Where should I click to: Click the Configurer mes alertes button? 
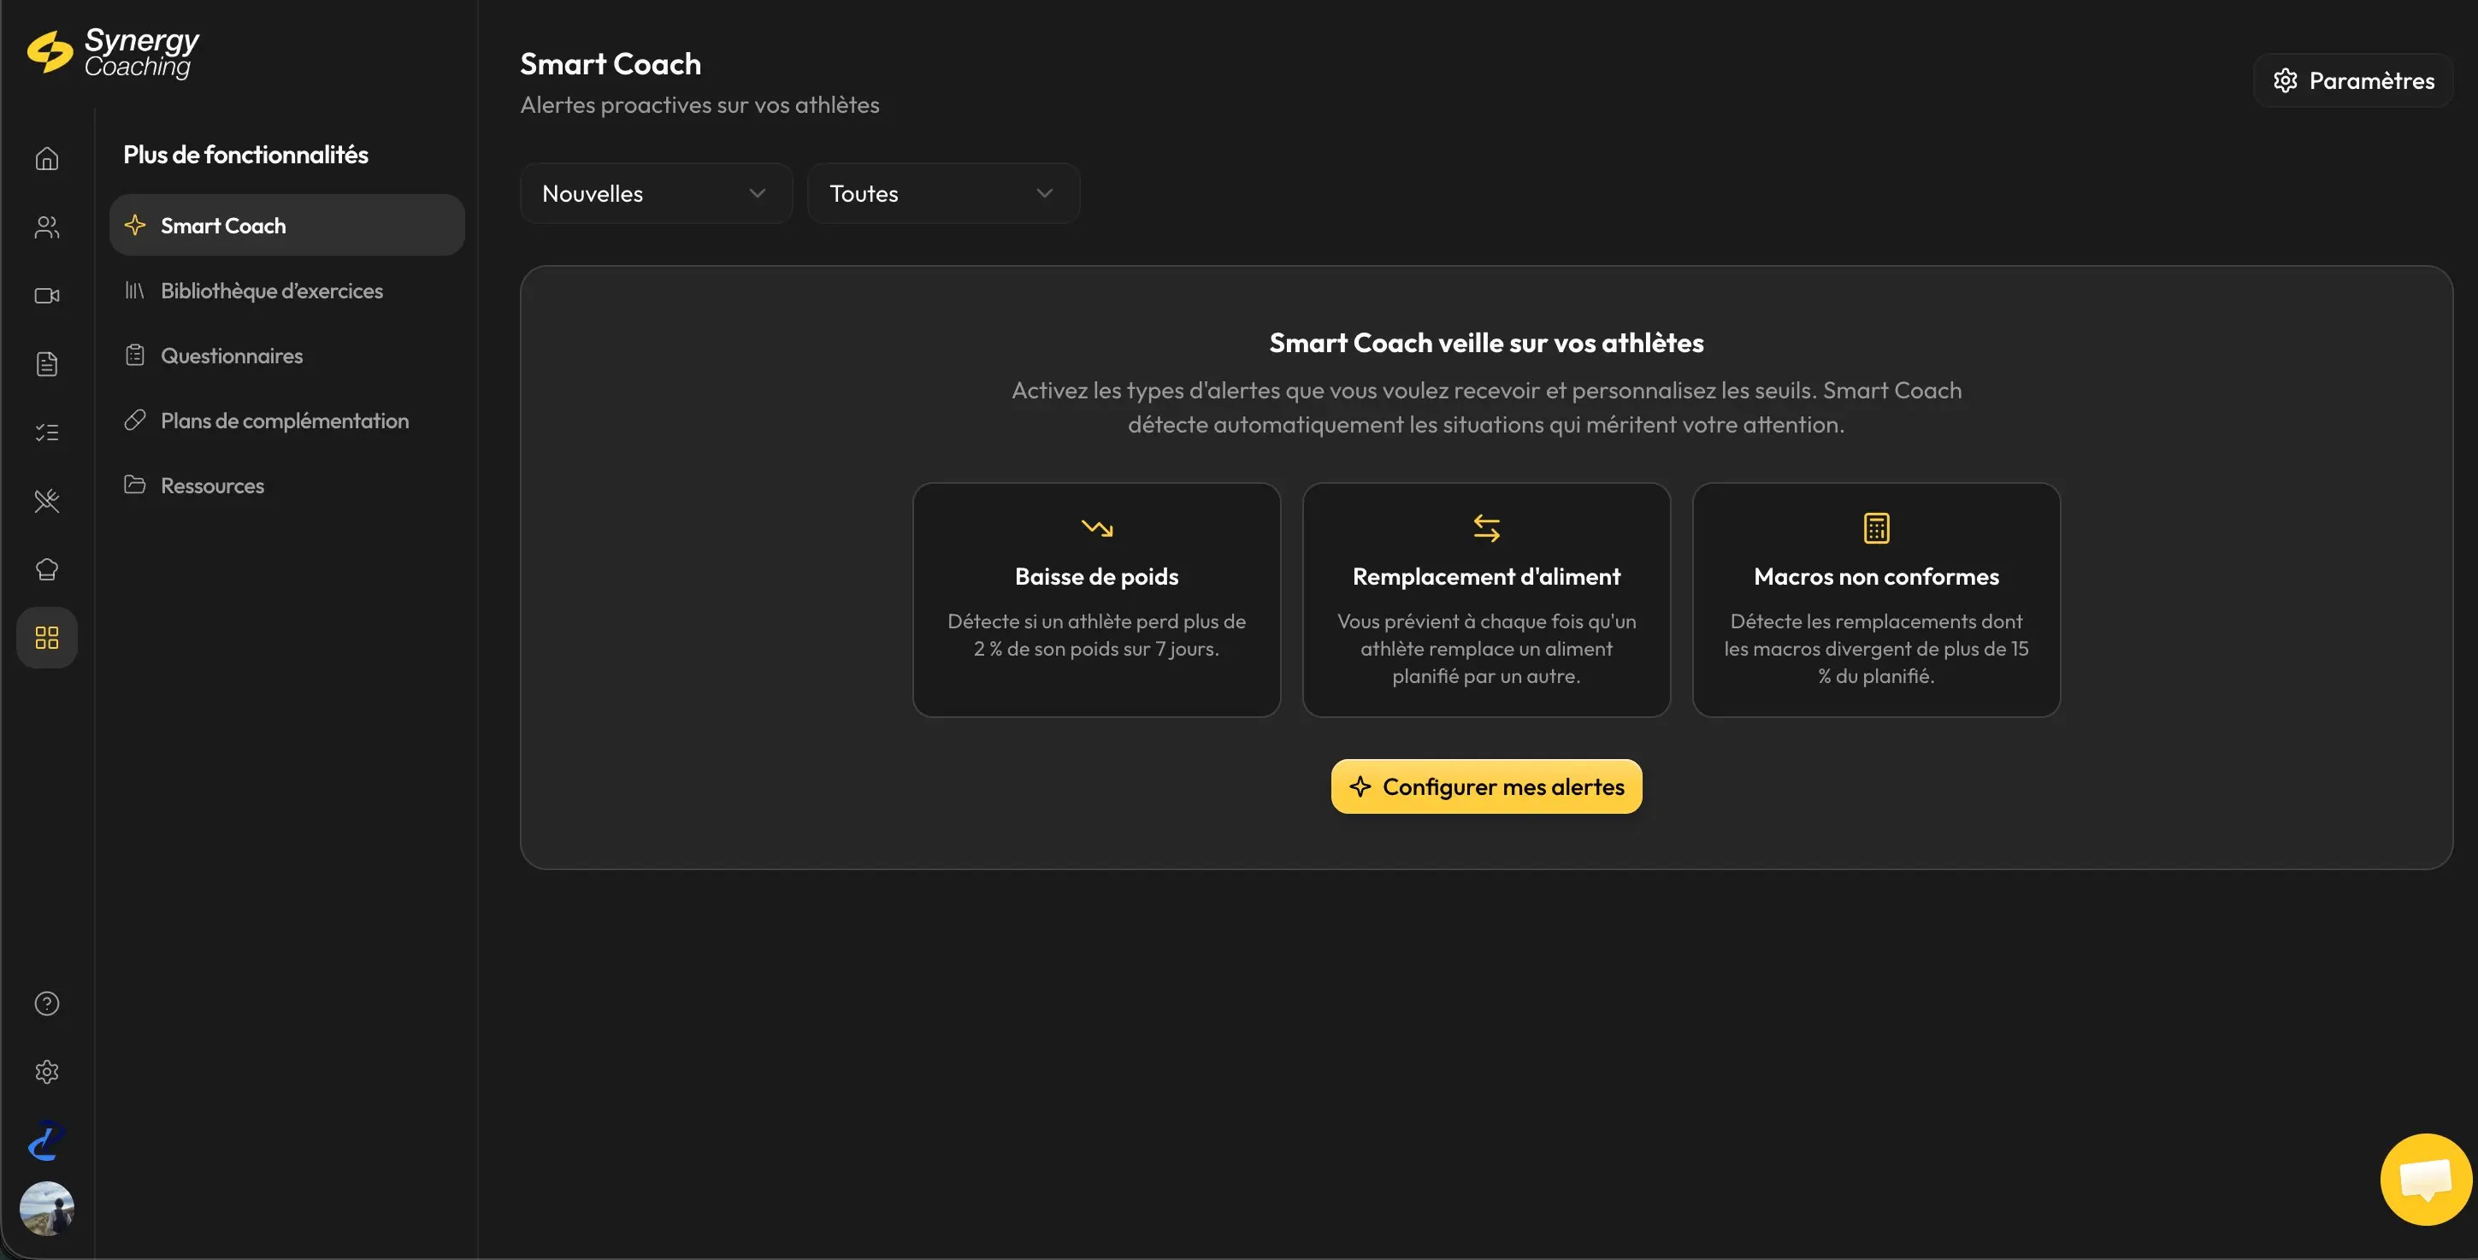(x=1486, y=786)
